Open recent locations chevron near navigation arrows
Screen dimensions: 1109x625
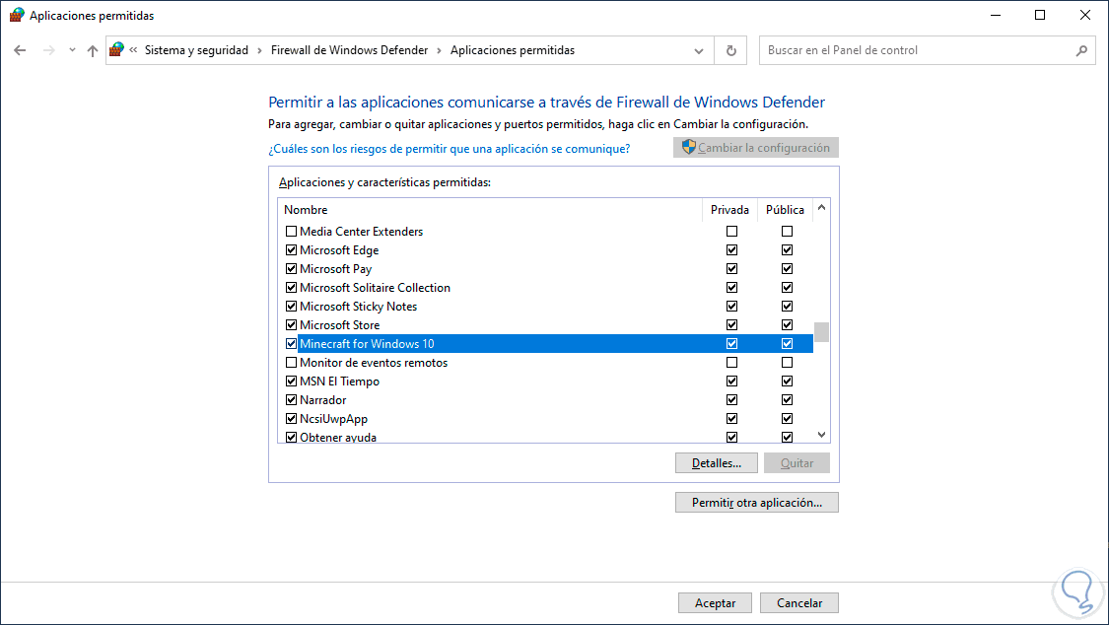(x=72, y=50)
